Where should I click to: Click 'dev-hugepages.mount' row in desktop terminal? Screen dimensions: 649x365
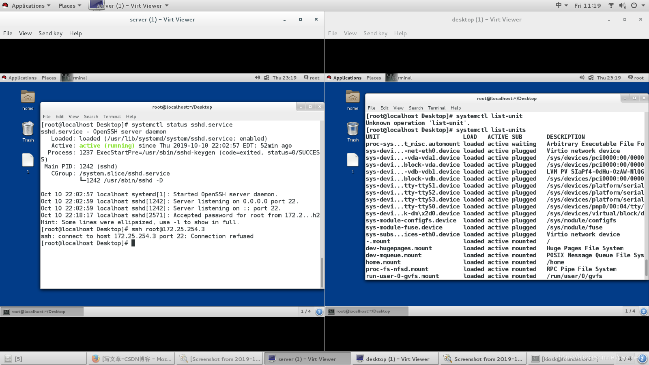click(x=494, y=248)
